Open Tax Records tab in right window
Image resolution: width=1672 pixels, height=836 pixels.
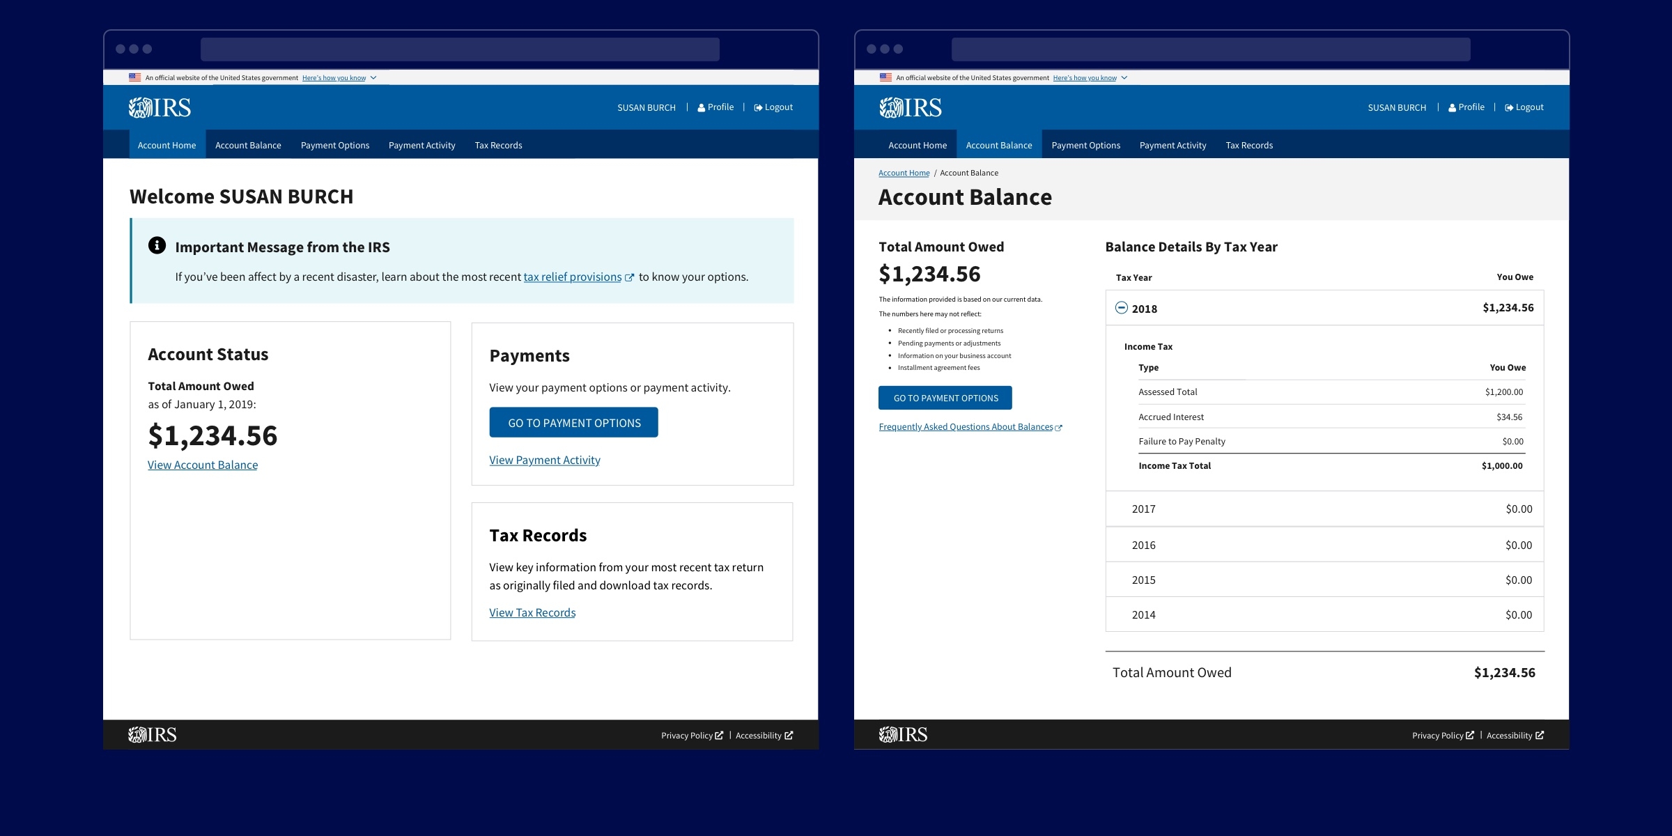click(x=1249, y=145)
